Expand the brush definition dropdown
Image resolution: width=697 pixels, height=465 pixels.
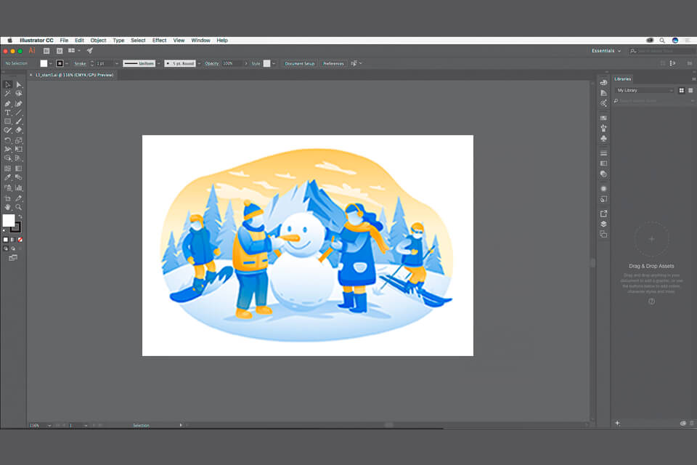tap(197, 63)
